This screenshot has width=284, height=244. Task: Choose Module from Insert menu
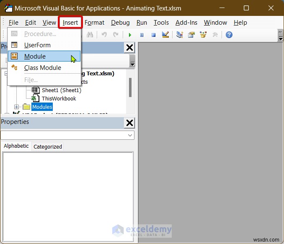44,57
